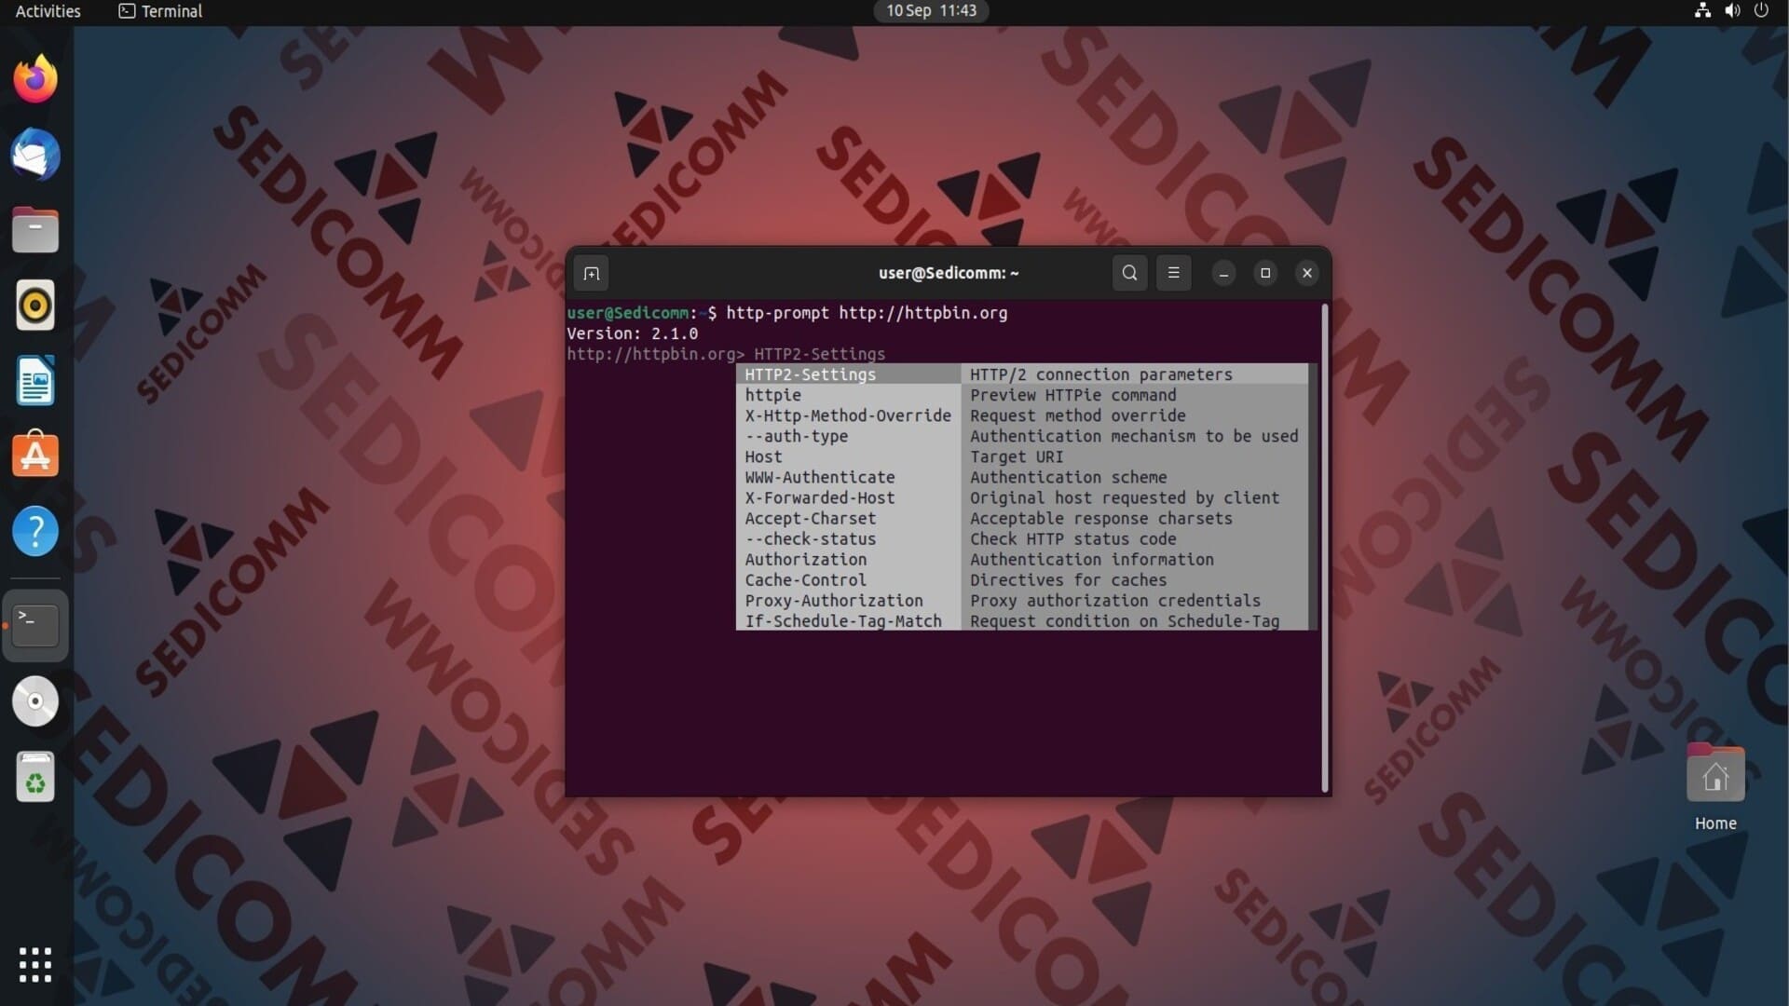
Task: Maximize the terminal window
Action: (x=1265, y=273)
